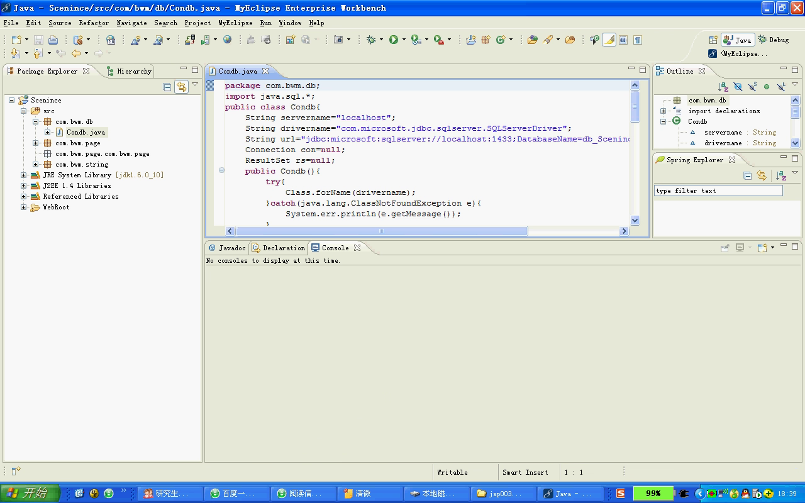805x503 pixels.
Task: Click the New Java Package icon
Action: click(x=486, y=40)
